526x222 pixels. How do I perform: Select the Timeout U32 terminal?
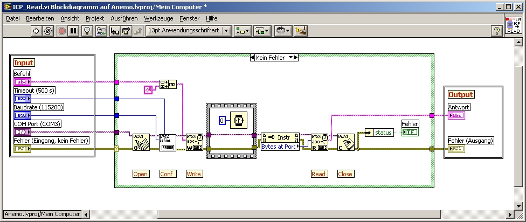pos(22,99)
